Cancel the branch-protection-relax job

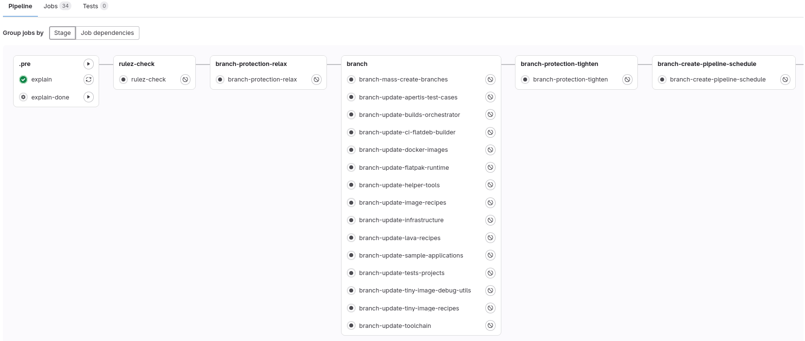pos(316,80)
